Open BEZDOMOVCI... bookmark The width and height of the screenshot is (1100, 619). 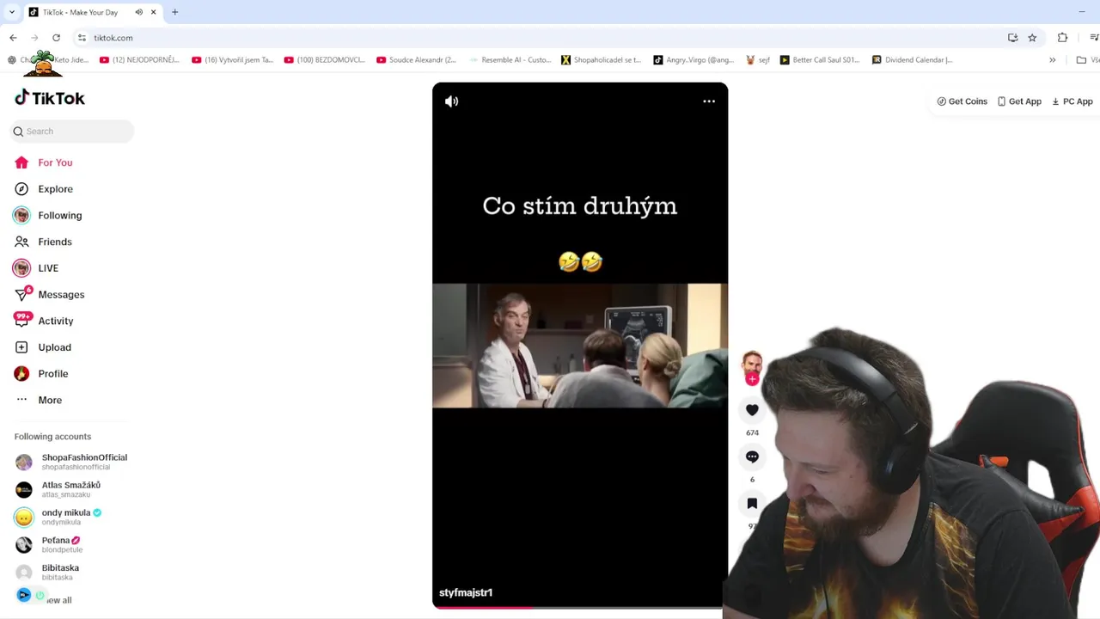coord(324,60)
